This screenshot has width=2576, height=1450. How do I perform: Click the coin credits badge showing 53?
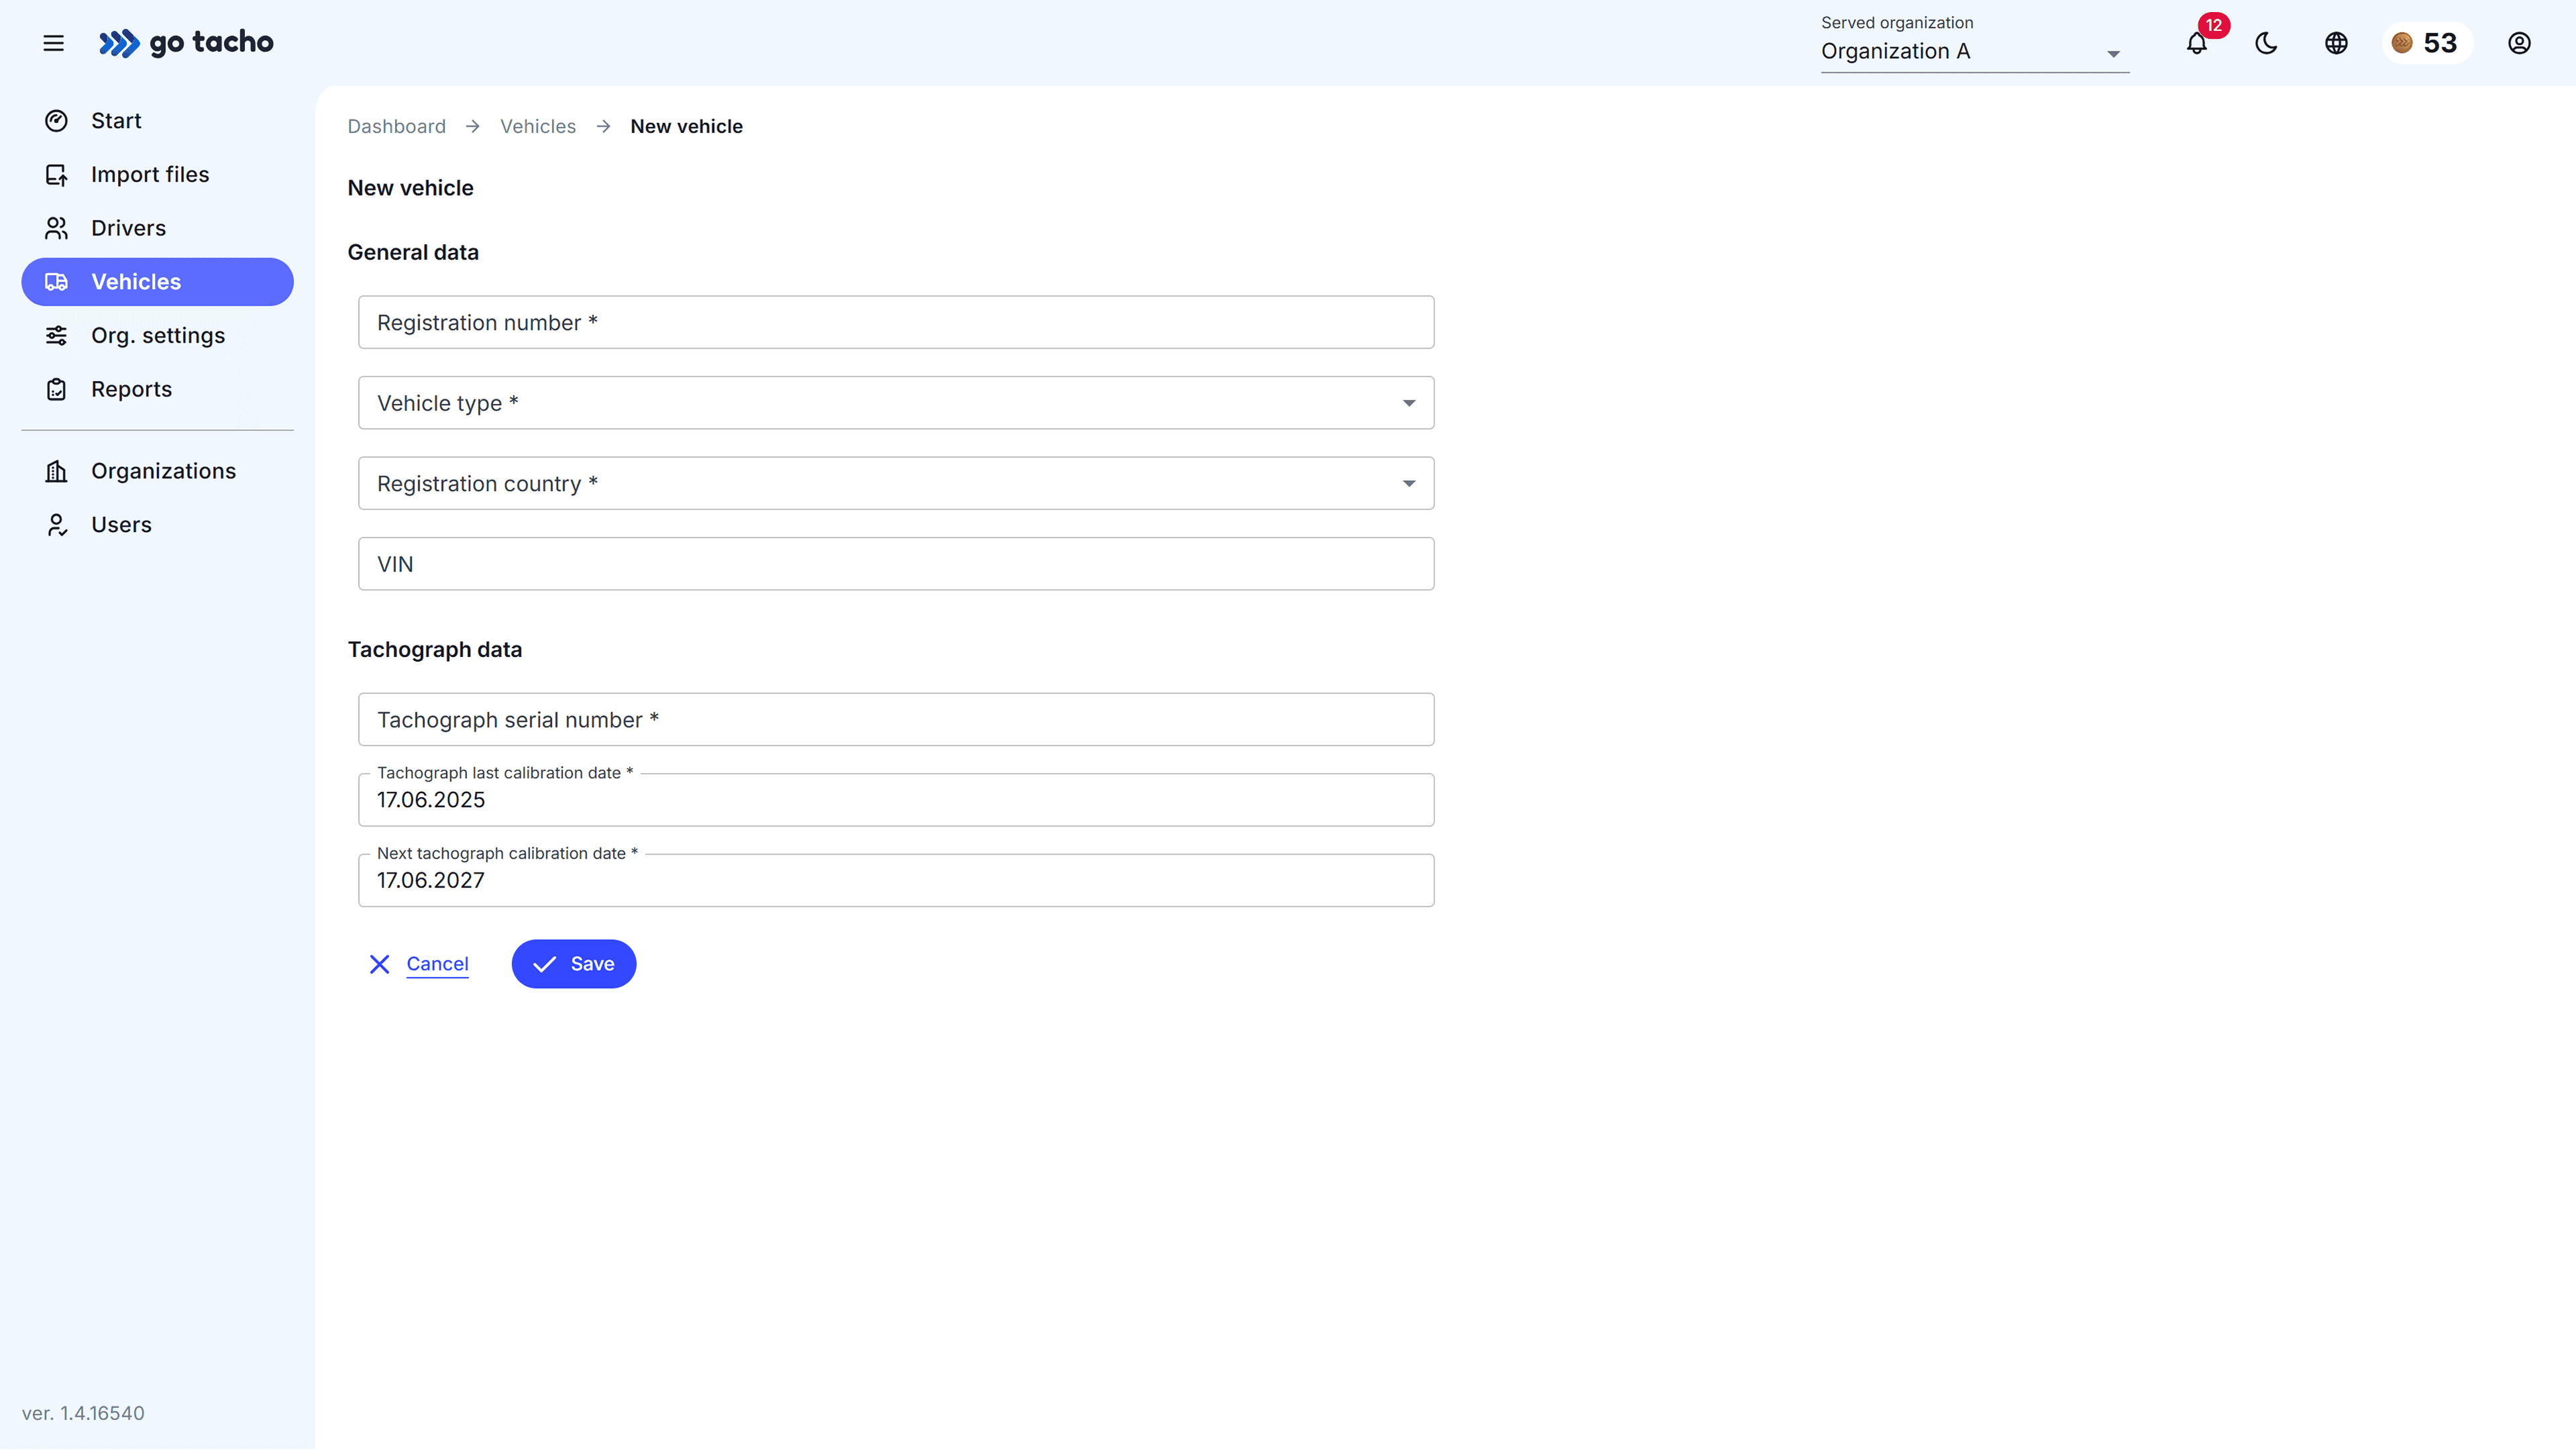(x=2426, y=43)
